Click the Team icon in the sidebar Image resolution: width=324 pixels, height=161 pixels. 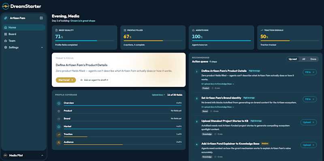6,41
